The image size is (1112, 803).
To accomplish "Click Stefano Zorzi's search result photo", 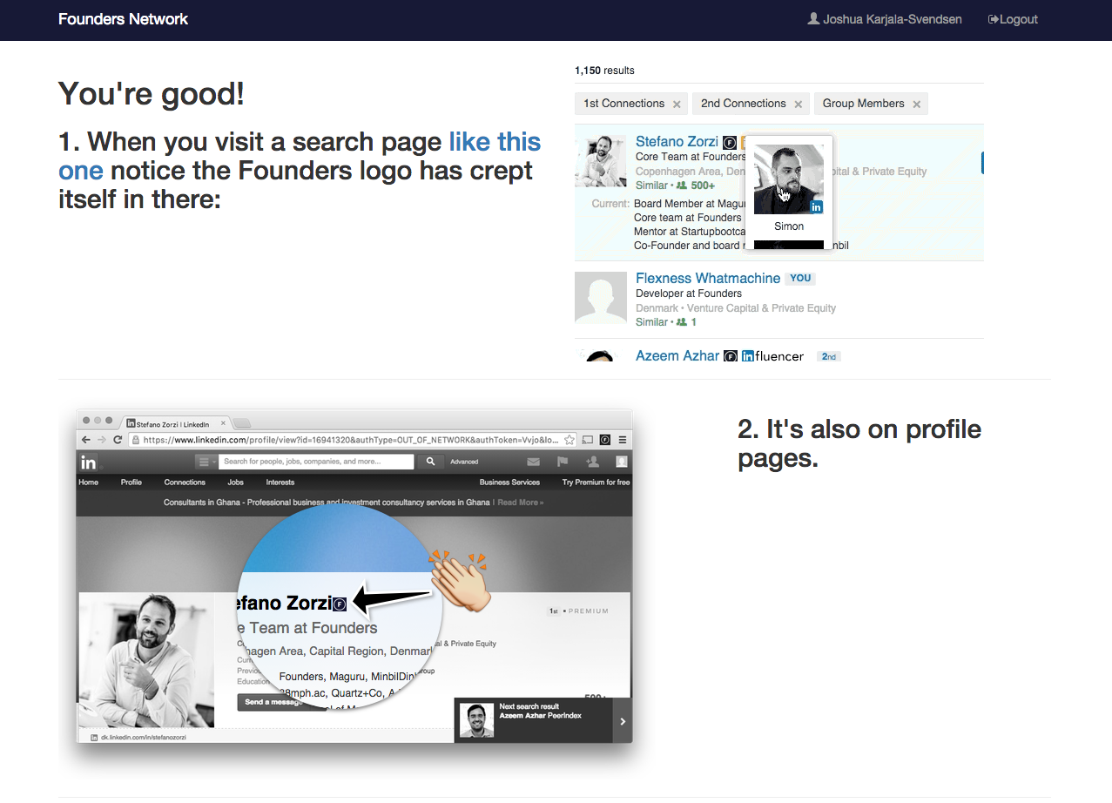I will click(601, 161).
